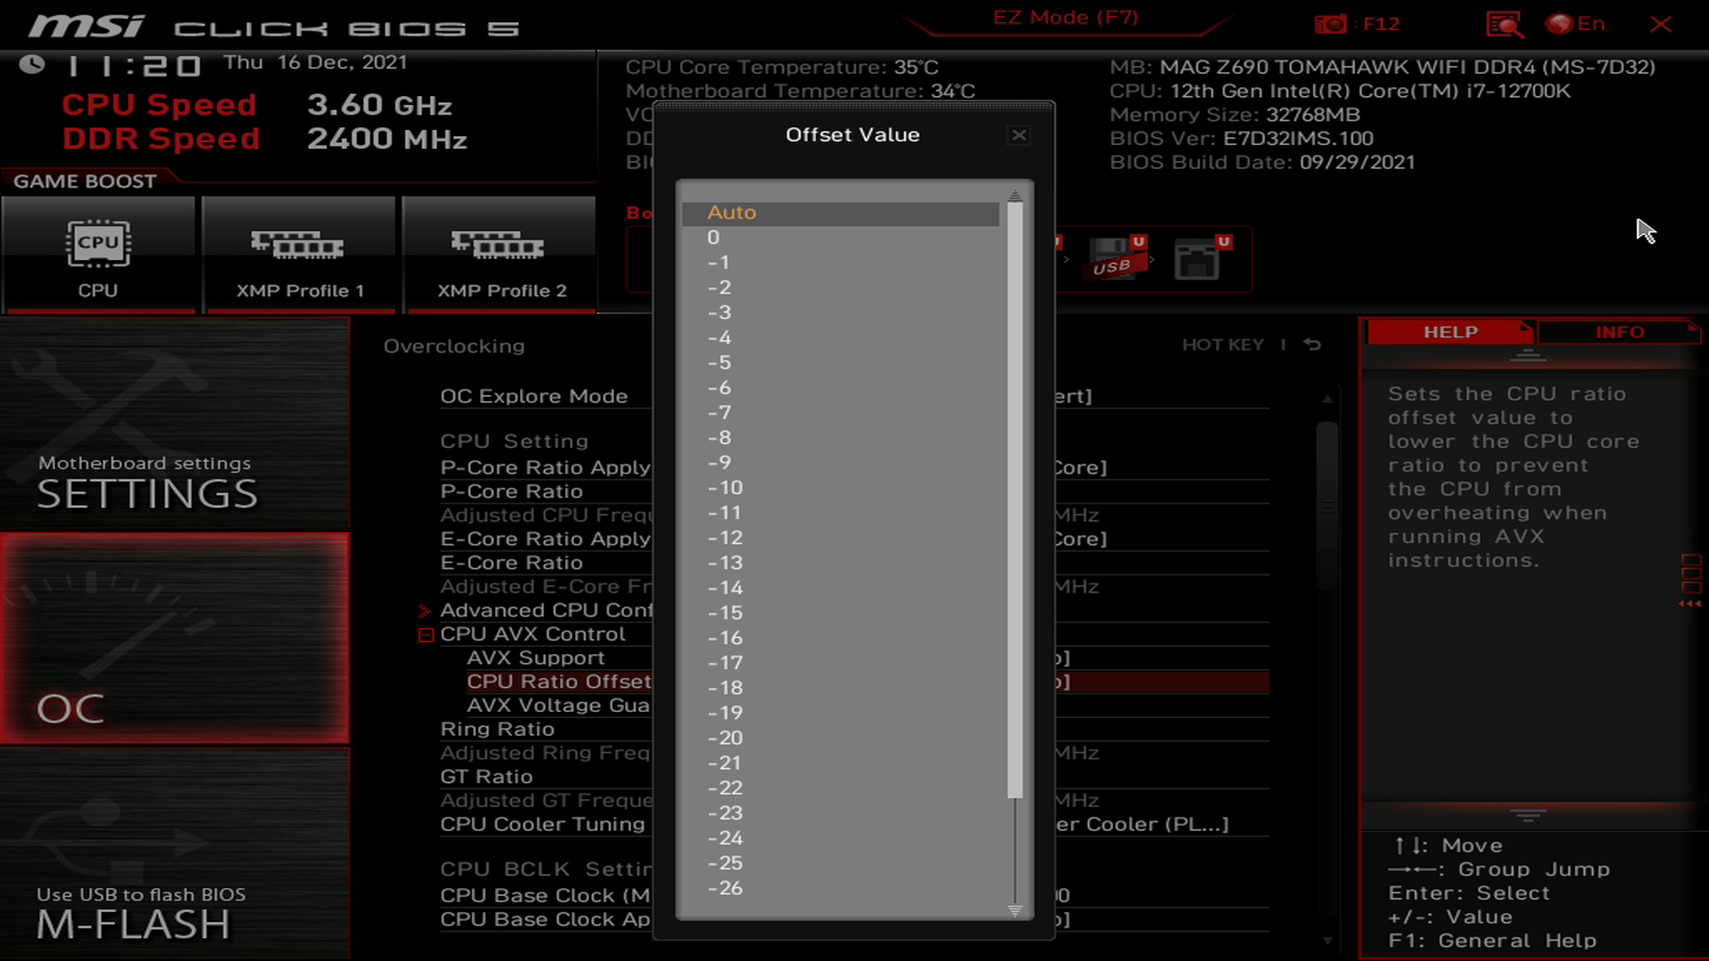Viewport: 1709px width, 961px height.
Task: Click the floppy-style boot device icon
Action: 1202,258
